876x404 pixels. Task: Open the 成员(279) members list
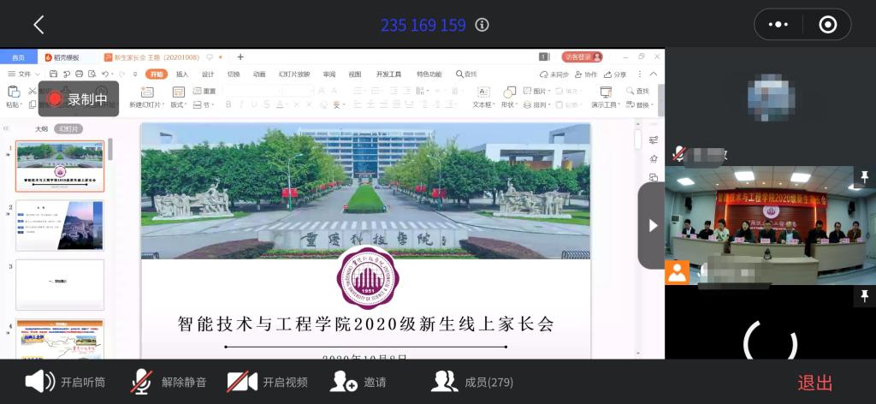click(x=472, y=383)
